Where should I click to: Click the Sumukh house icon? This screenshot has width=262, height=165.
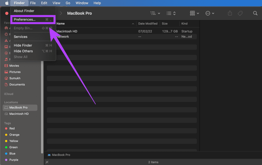6,78
